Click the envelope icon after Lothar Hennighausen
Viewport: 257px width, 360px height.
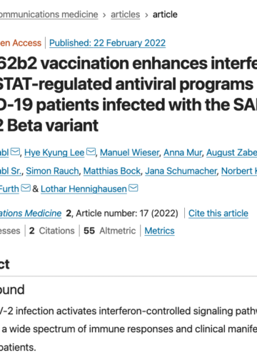[x=133, y=188]
